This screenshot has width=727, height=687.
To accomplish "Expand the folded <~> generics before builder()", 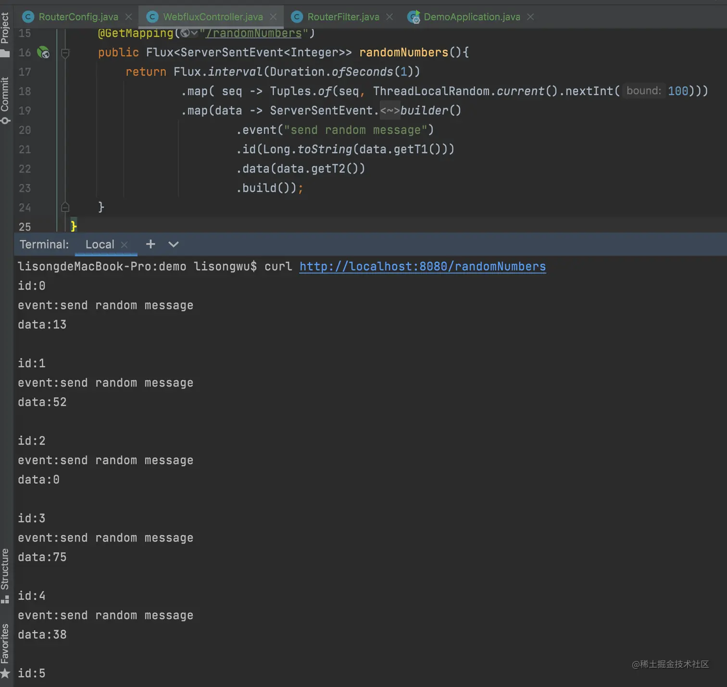I will pyautogui.click(x=389, y=110).
